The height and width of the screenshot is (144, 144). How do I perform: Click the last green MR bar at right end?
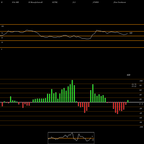pos(128,101)
